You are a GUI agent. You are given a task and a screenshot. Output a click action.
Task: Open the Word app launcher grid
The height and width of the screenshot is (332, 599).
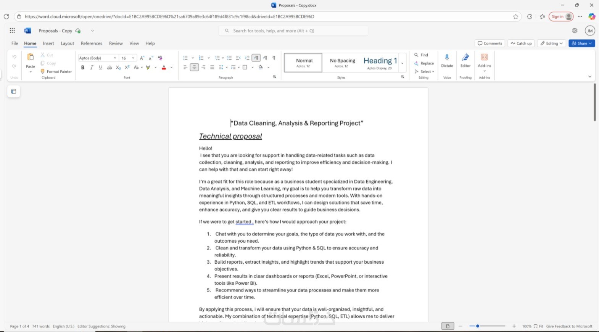[12, 31]
